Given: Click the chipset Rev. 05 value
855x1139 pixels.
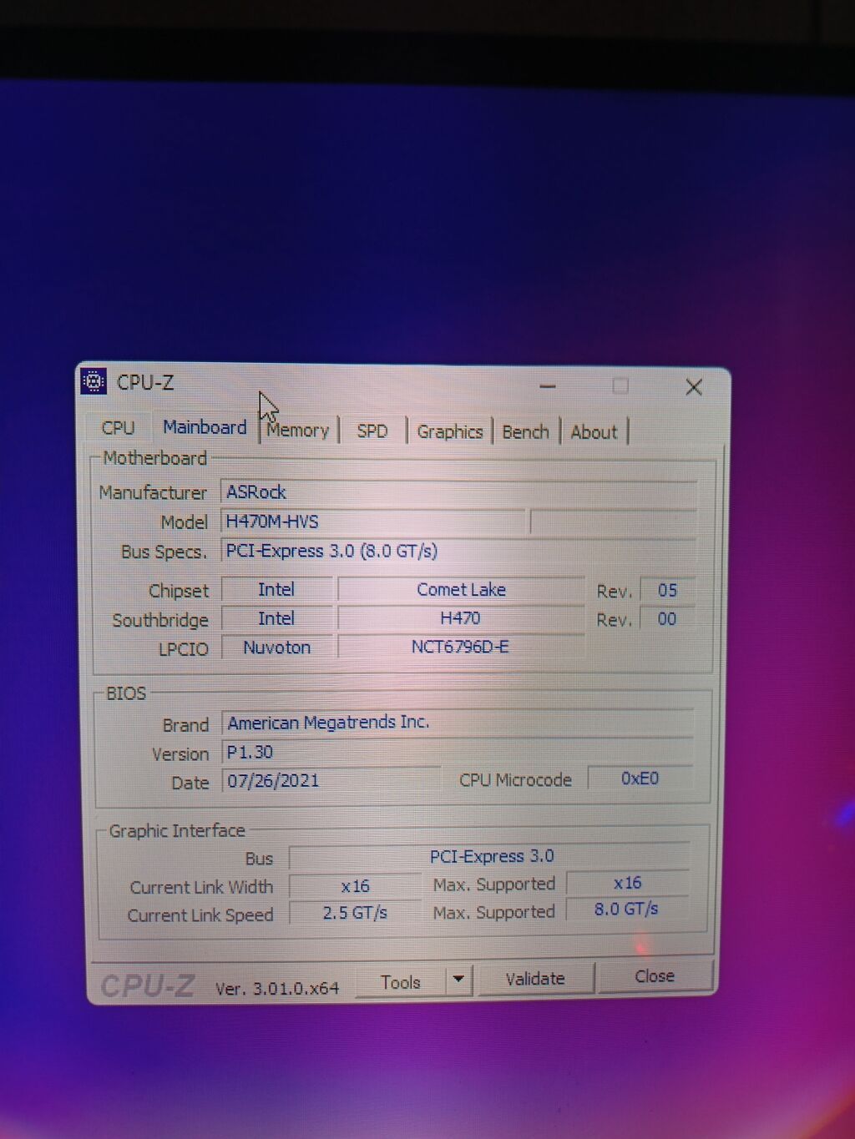Looking at the screenshot, I should (667, 590).
